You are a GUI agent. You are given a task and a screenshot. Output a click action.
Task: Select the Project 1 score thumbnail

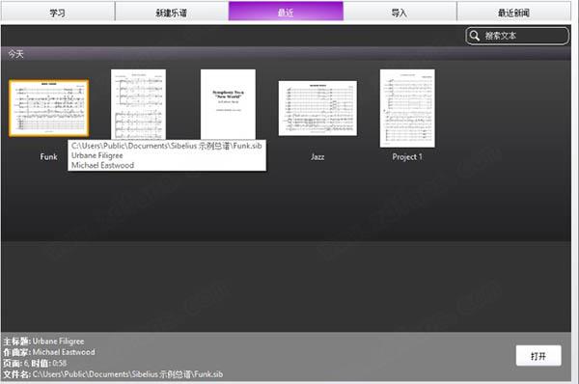(407, 108)
